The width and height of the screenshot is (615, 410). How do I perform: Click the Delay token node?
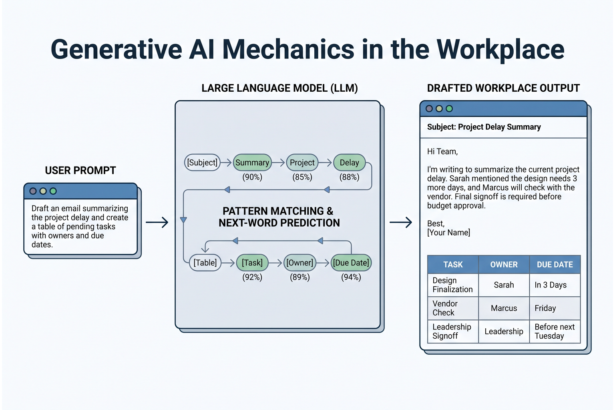click(350, 163)
